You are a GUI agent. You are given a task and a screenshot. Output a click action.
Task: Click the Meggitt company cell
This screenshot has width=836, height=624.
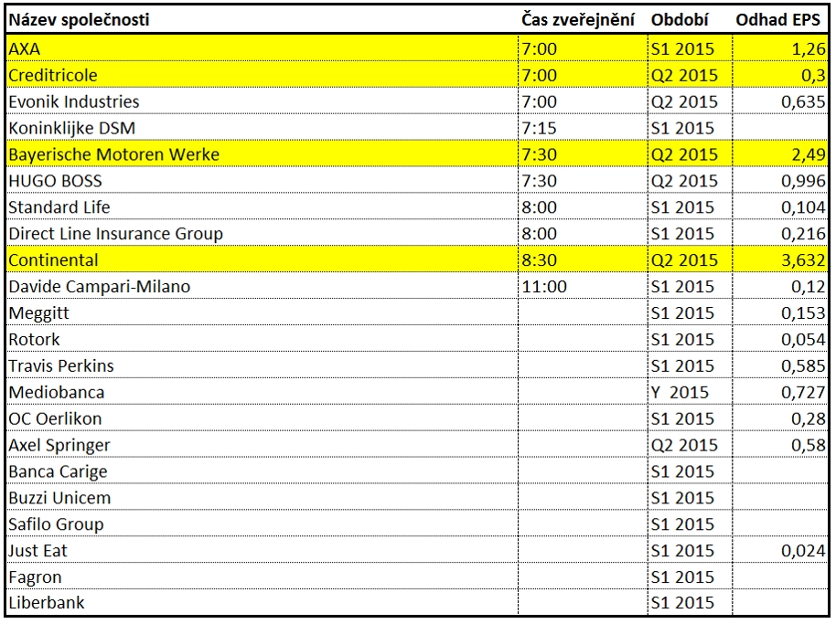point(263,312)
